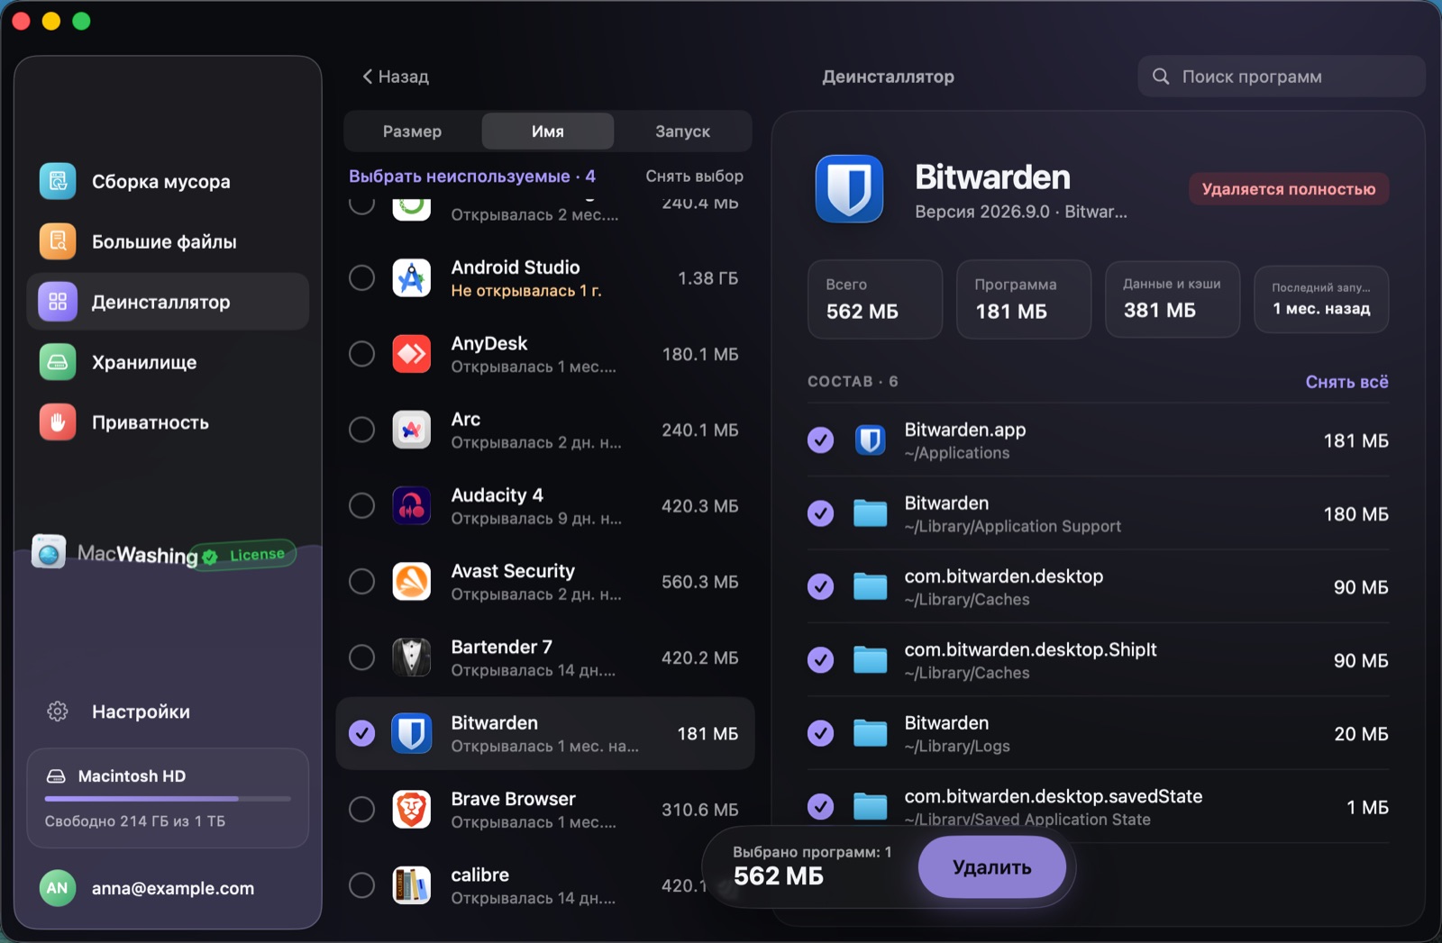Open the Приватность hand icon
Screen dimensions: 1442x943
pos(58,422)
